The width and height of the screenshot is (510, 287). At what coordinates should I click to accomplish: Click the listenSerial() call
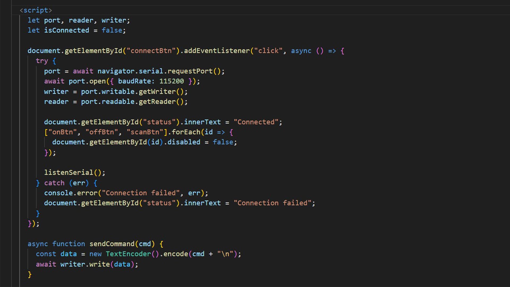[73, 173]
